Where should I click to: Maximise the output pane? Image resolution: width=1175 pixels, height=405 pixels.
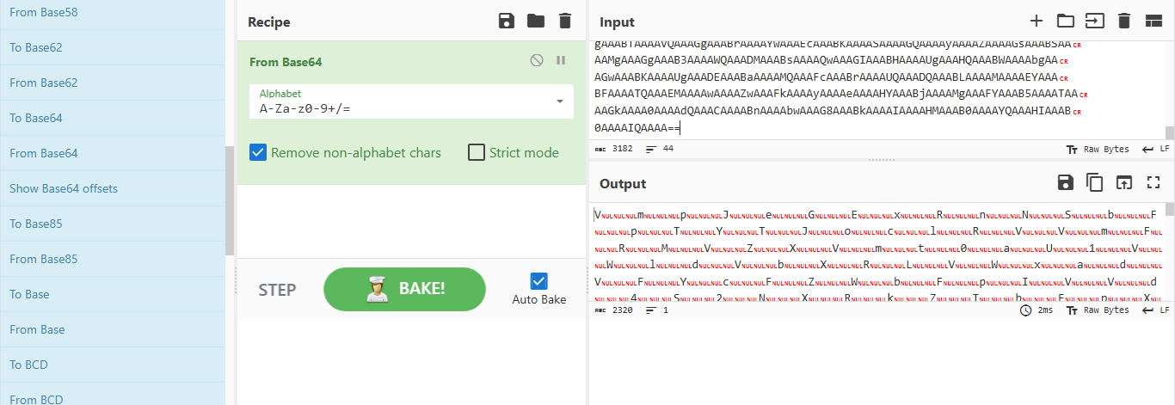[x=1153, y=182]
